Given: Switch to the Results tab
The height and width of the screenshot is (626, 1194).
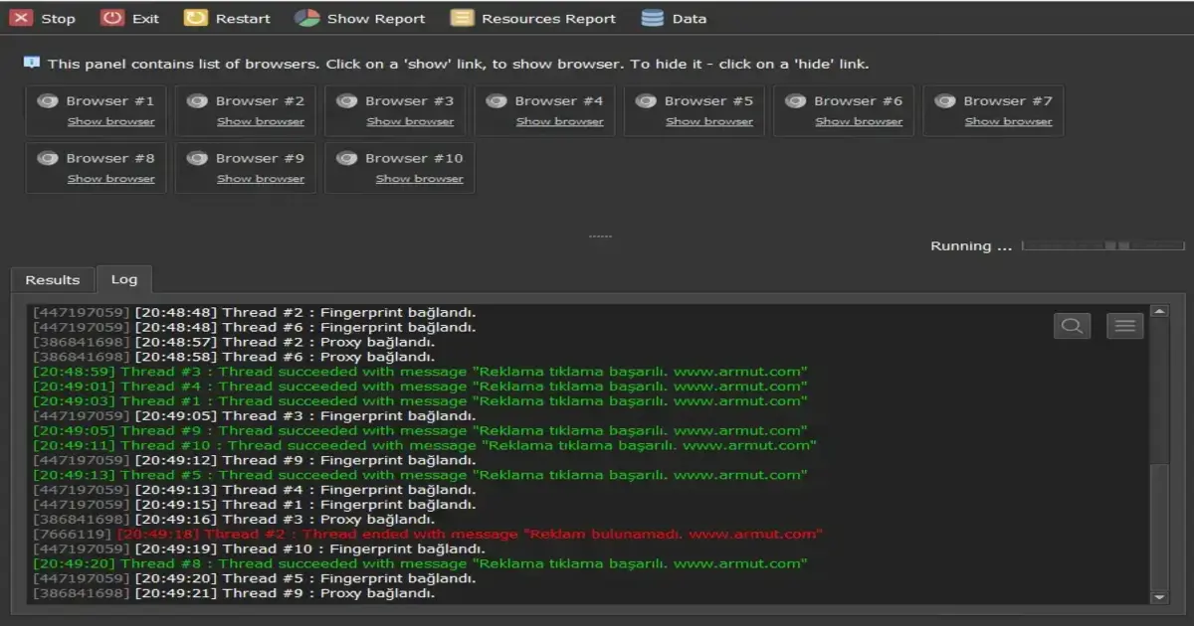Looking at the screenshot, I should click(x=53, y=280).
